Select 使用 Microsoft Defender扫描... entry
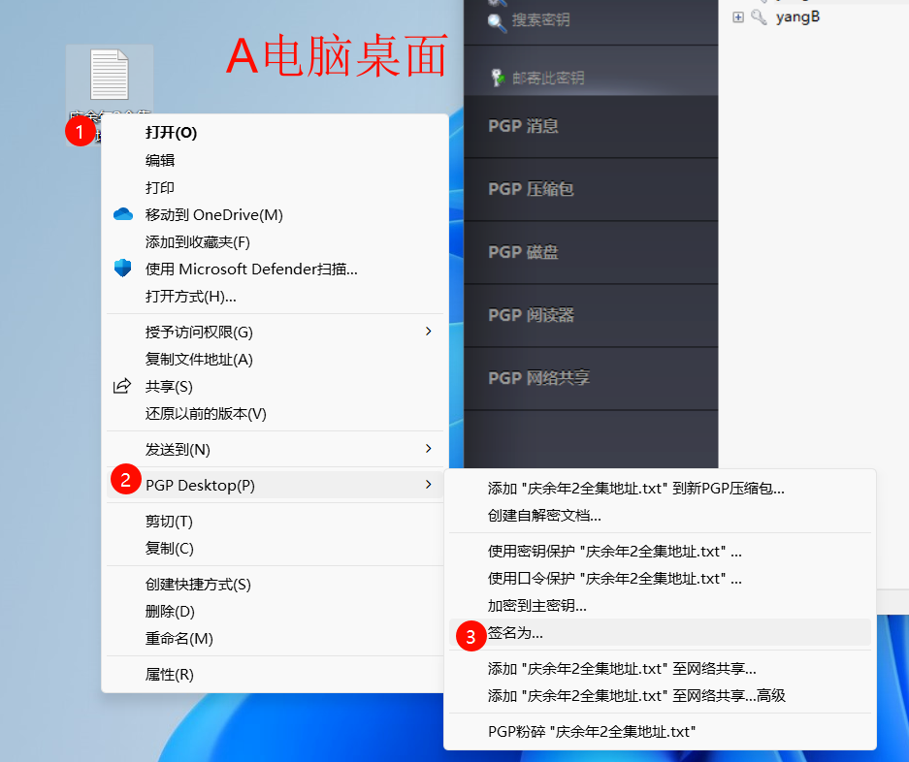 coord(275,269)
